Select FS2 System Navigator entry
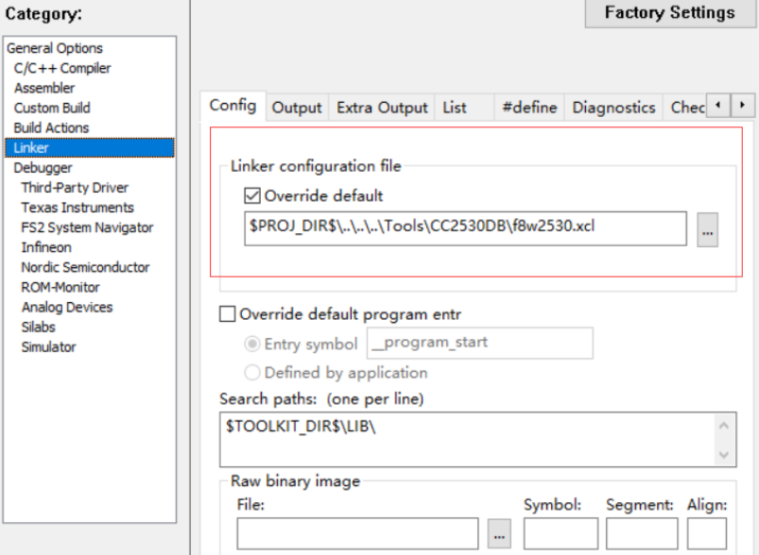Viewport: 759px width, 555px height. pyautogui.click(x=87, y=227)
